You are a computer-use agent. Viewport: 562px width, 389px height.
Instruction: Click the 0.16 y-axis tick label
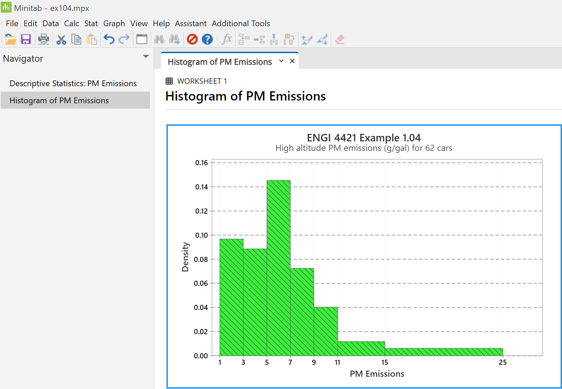[x=202, y=163]
